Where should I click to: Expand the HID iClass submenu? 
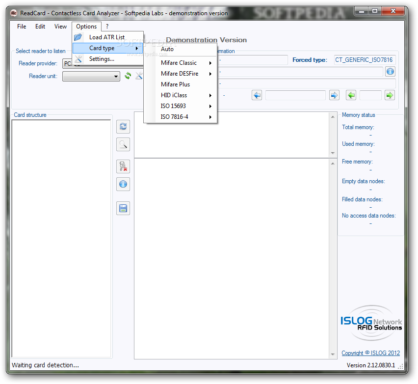[x=180, y=95]
